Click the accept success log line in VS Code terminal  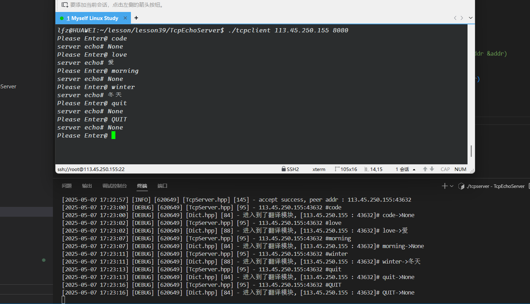(x=236, y=199)
